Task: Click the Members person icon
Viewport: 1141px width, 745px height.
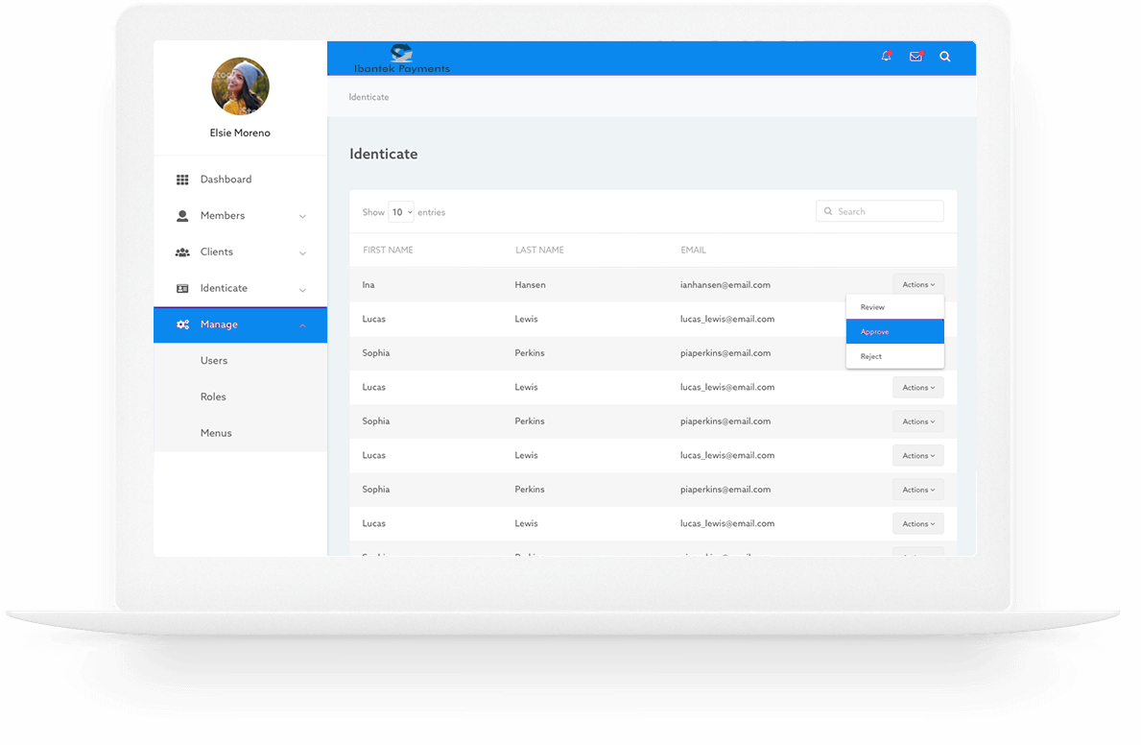Action: pos(182,216)
